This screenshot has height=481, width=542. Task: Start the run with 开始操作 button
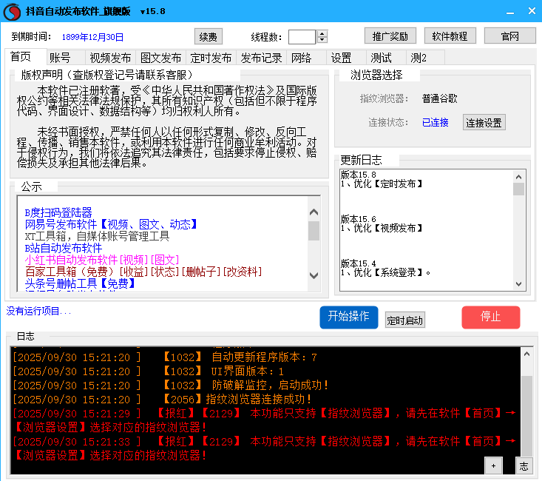click(348, 317)
